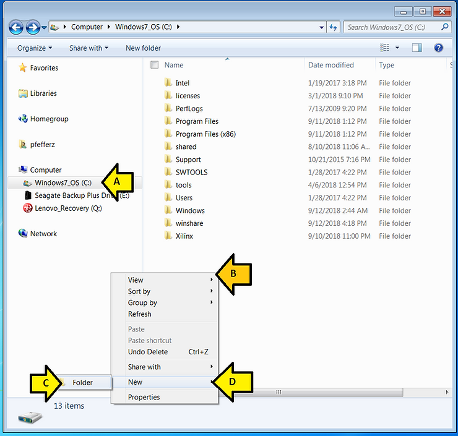Select the licenses folder icon
The image size is (458, 436).
(x=168, y=95)
